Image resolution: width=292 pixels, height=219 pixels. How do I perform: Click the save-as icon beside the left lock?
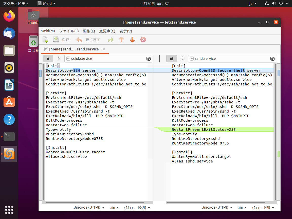tap(59, 59)
